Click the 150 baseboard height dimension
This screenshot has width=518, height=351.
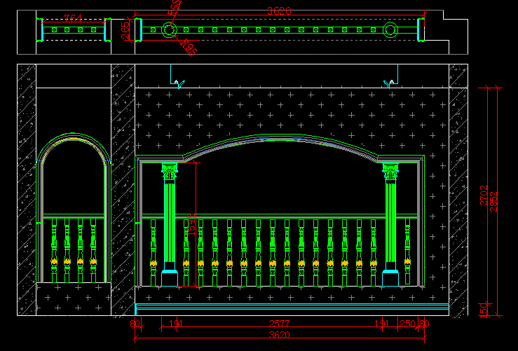point(483,310)
